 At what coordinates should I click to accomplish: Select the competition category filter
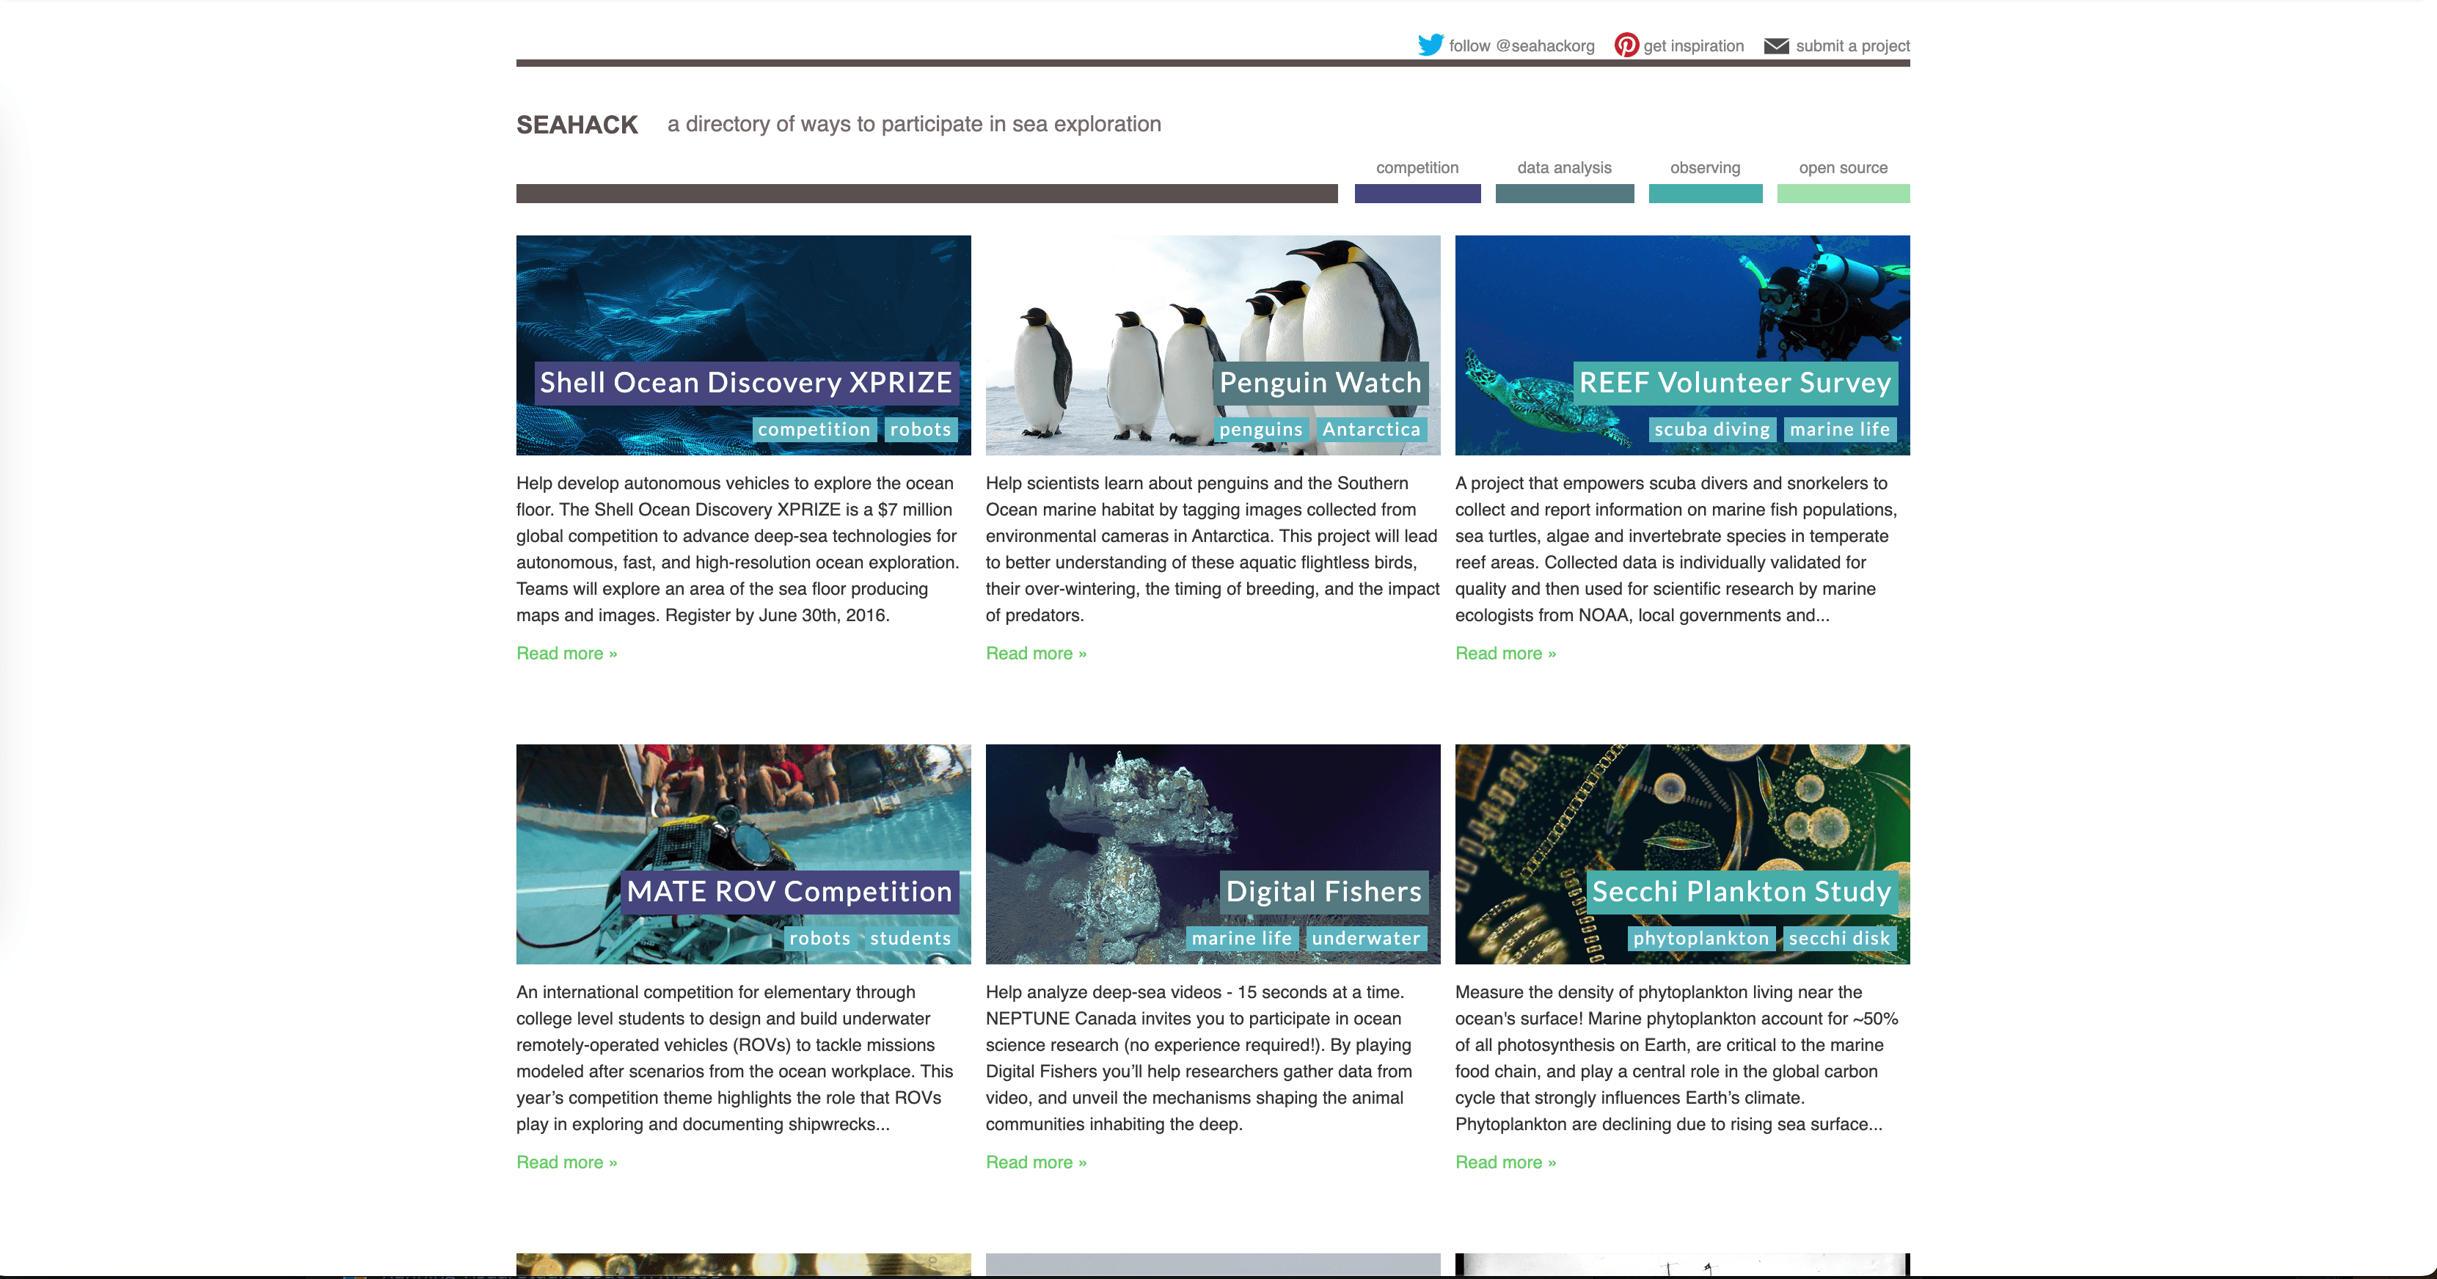click(1417, 167)
